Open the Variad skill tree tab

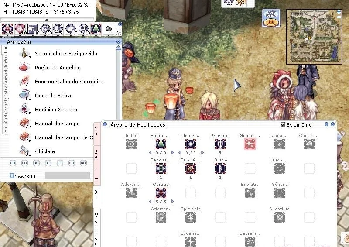coord(96,228)
